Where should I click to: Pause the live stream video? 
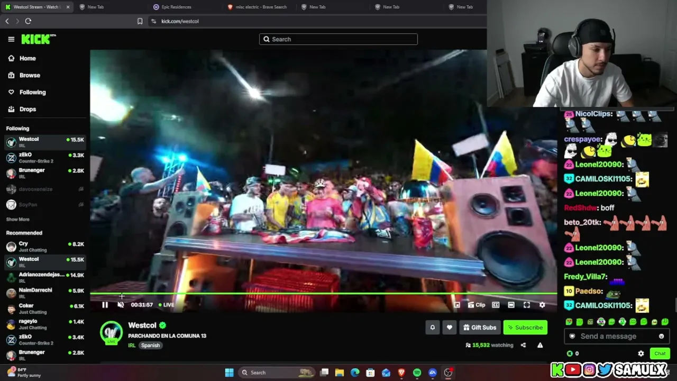(105, 305)
